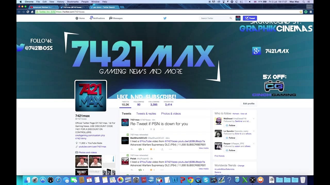The height and width of the screenshot is (185, 330).
Task: Favorite the PSN is down tweet
Action: (151, 129)
